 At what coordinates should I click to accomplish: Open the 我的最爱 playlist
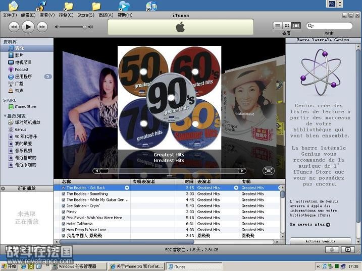pos(27,144)
